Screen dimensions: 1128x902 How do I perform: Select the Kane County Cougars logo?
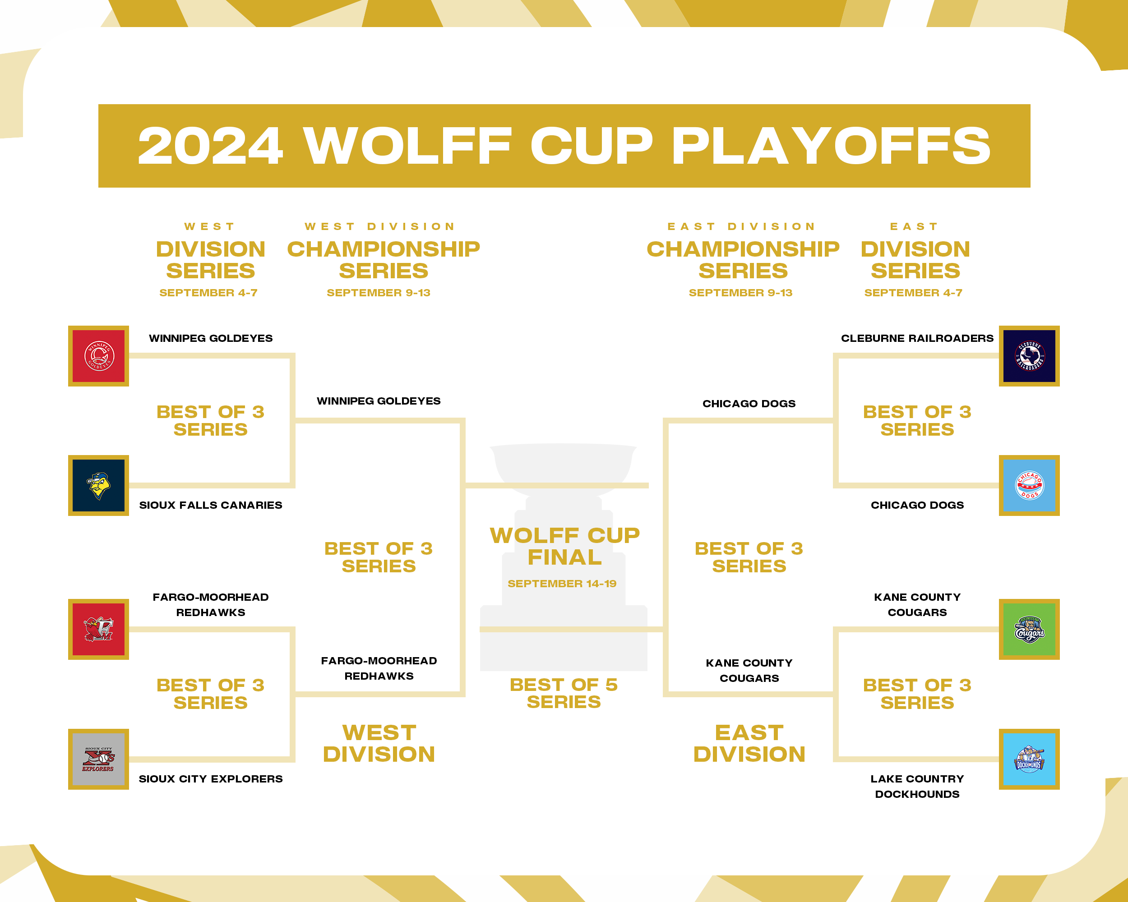click(x=1029, y=629)
